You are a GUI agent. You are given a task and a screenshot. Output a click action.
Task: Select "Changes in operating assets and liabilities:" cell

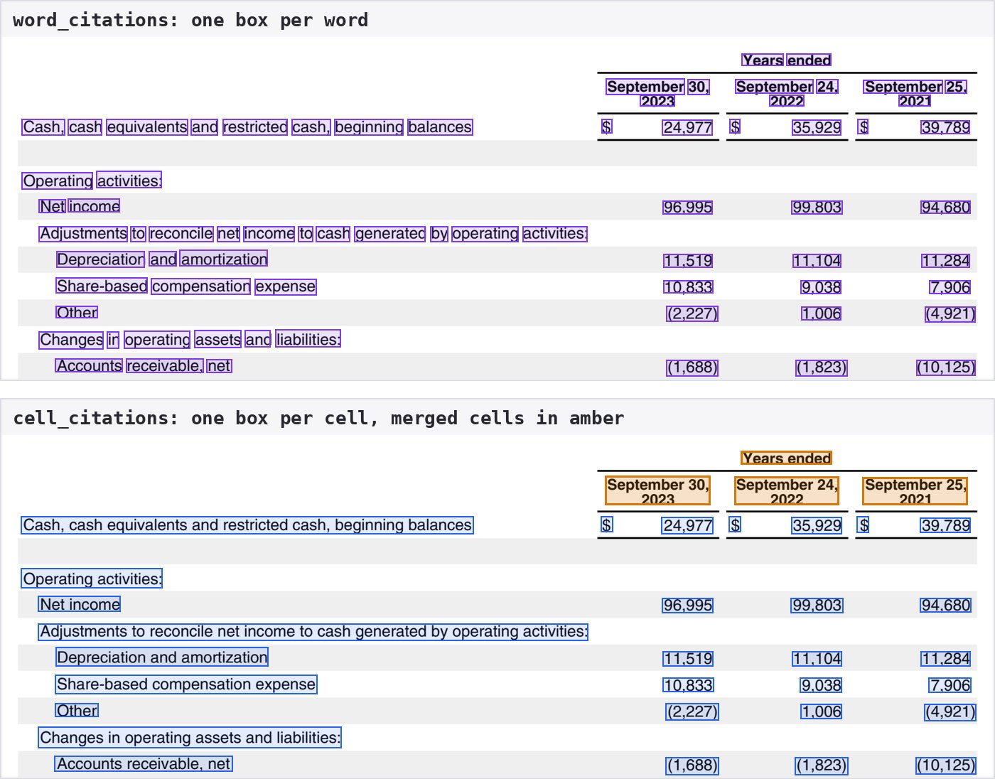(x=190, y=738)
